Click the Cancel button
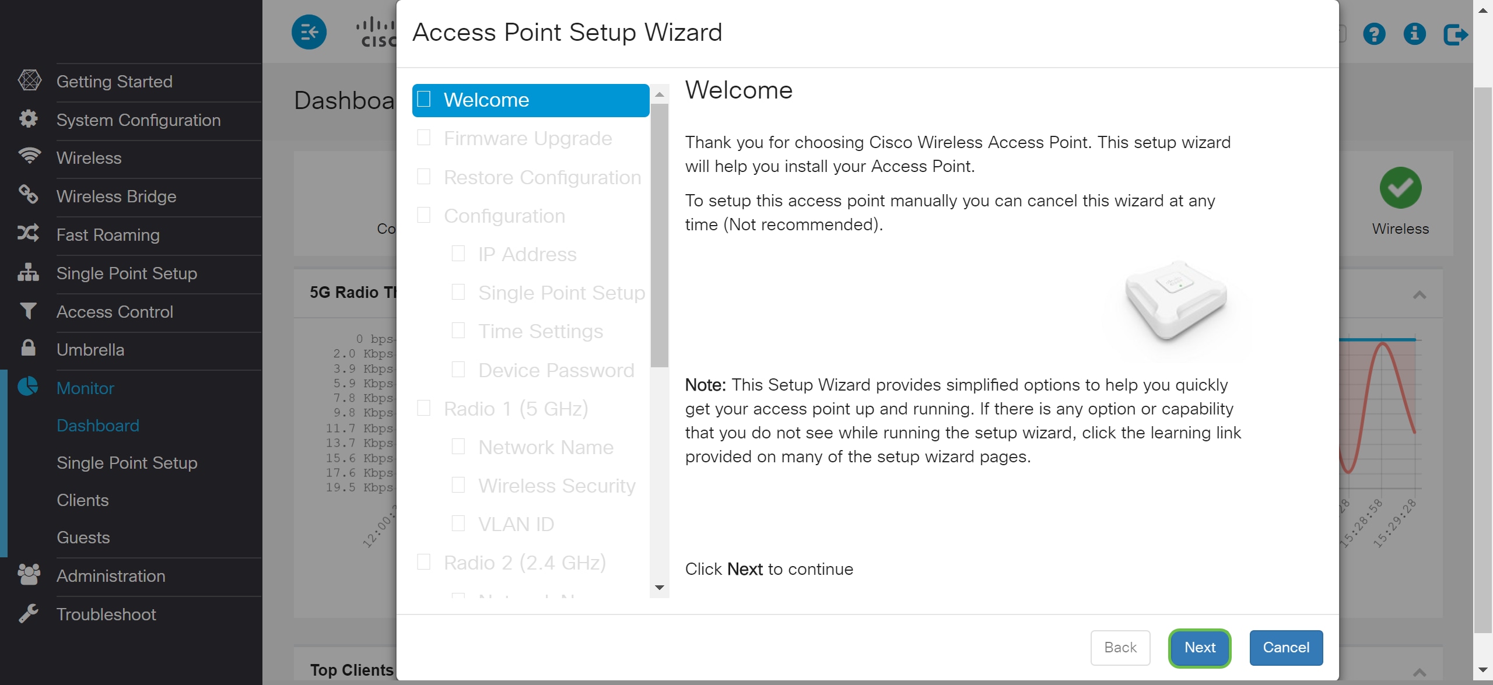Image resolution: width=1493 pixels, height=685 pixels. [x=1286, y=648]
